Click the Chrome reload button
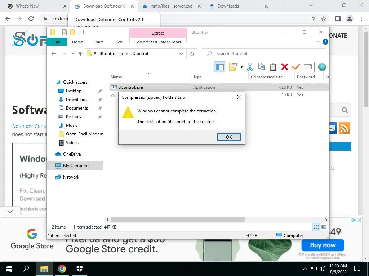This screenshot has height=276, width=369. (31, 19)
